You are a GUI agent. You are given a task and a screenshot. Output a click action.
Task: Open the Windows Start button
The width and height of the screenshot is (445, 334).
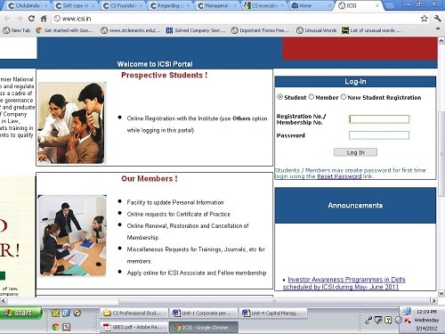[20, 313]
